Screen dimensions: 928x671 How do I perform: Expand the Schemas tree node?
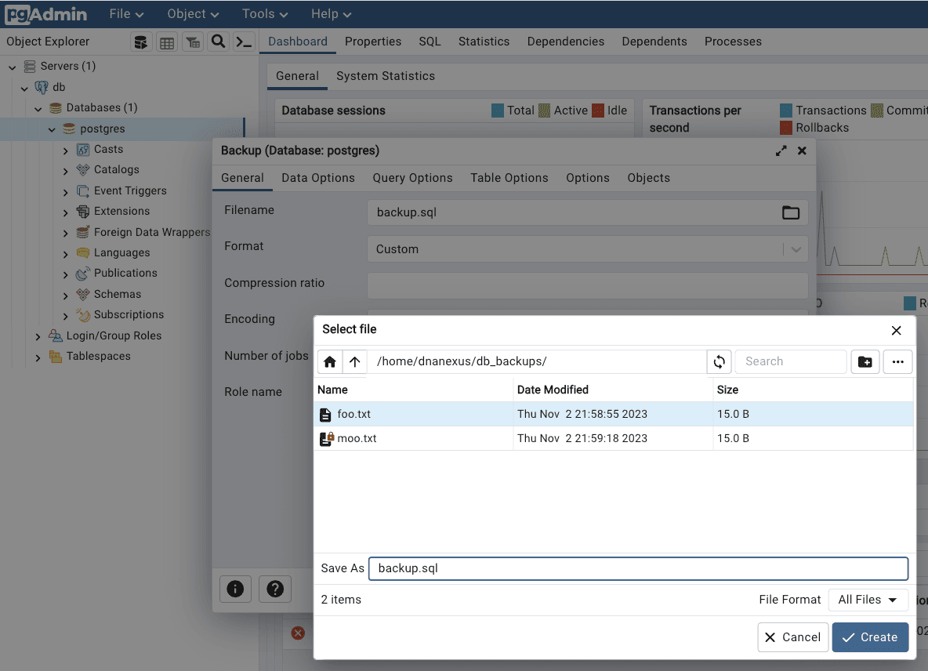(x=66, y=295)
